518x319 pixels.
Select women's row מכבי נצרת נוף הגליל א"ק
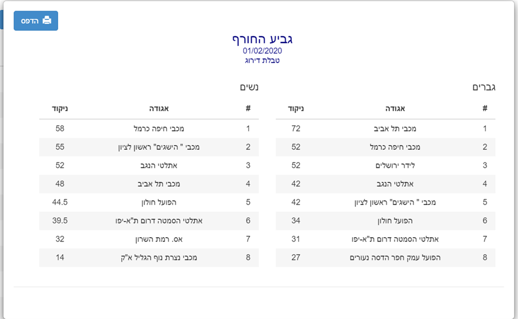[x=149, y=258]
